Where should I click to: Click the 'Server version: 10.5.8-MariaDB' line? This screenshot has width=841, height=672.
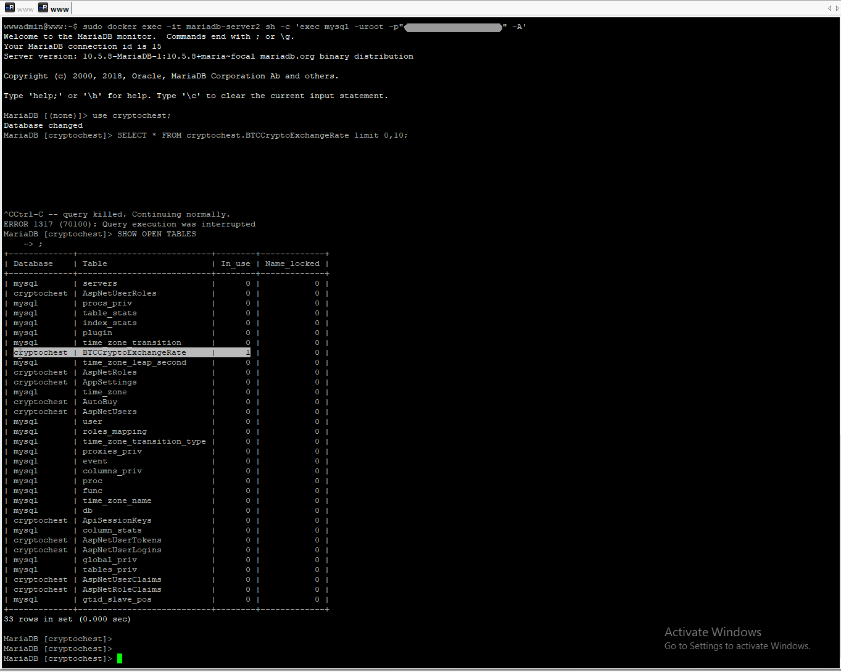[209, 56]
